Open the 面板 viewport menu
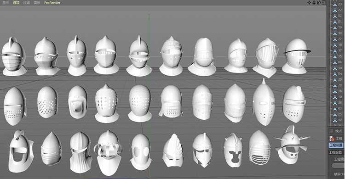The width and height of the screenshot is (345, 179). (37, 3)
